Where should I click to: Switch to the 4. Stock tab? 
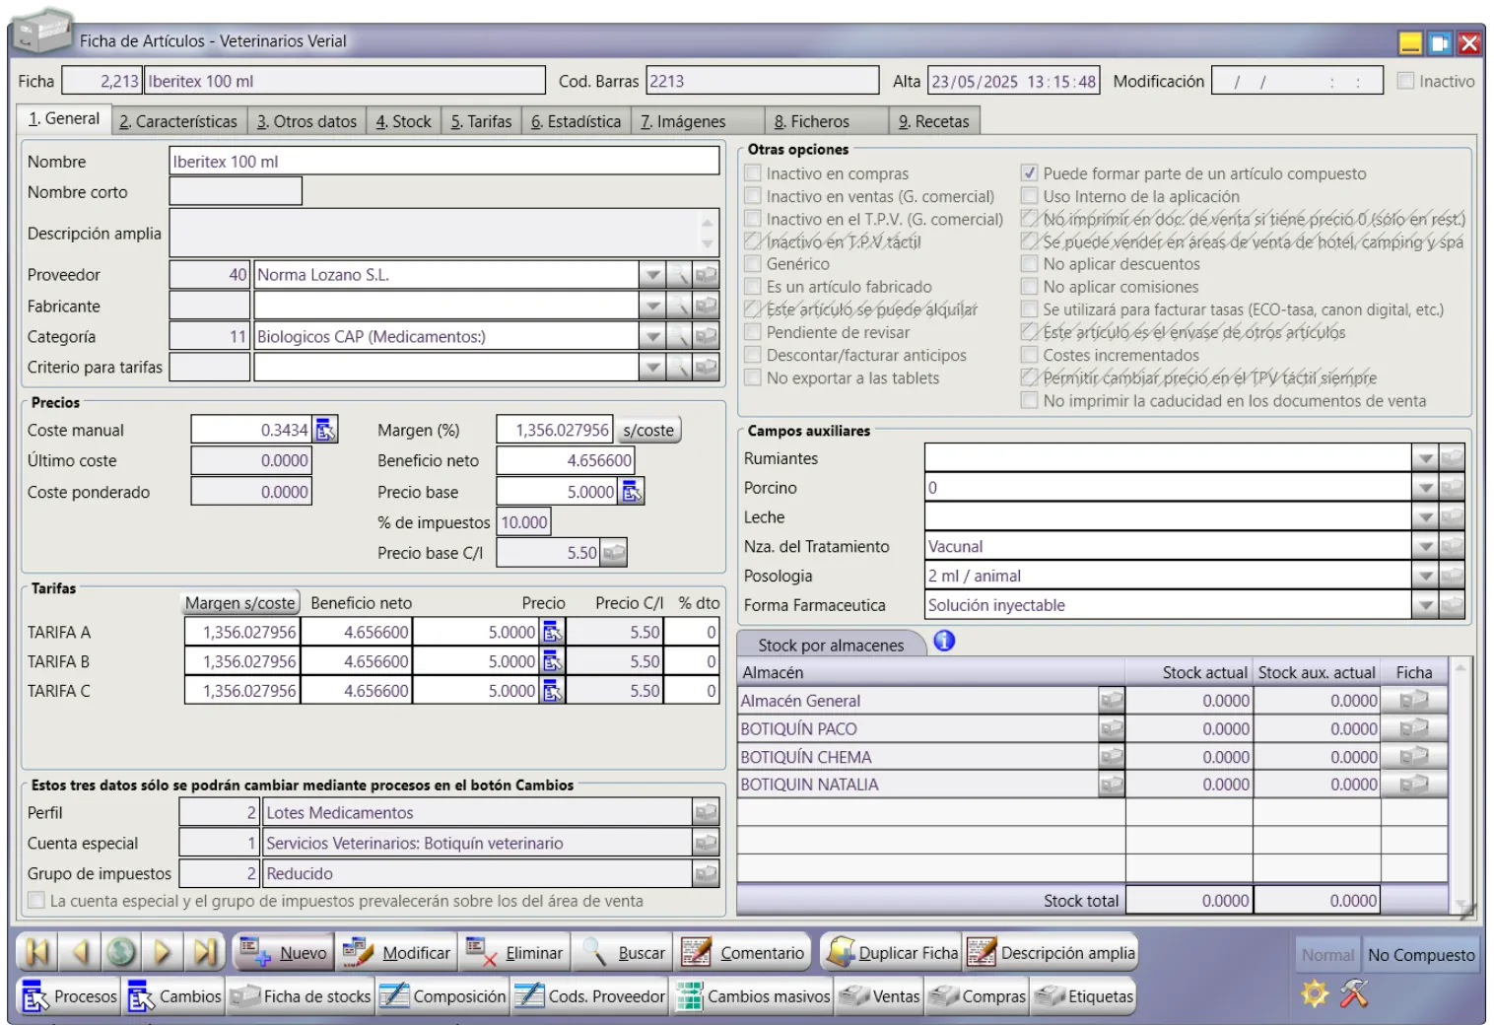403,121
